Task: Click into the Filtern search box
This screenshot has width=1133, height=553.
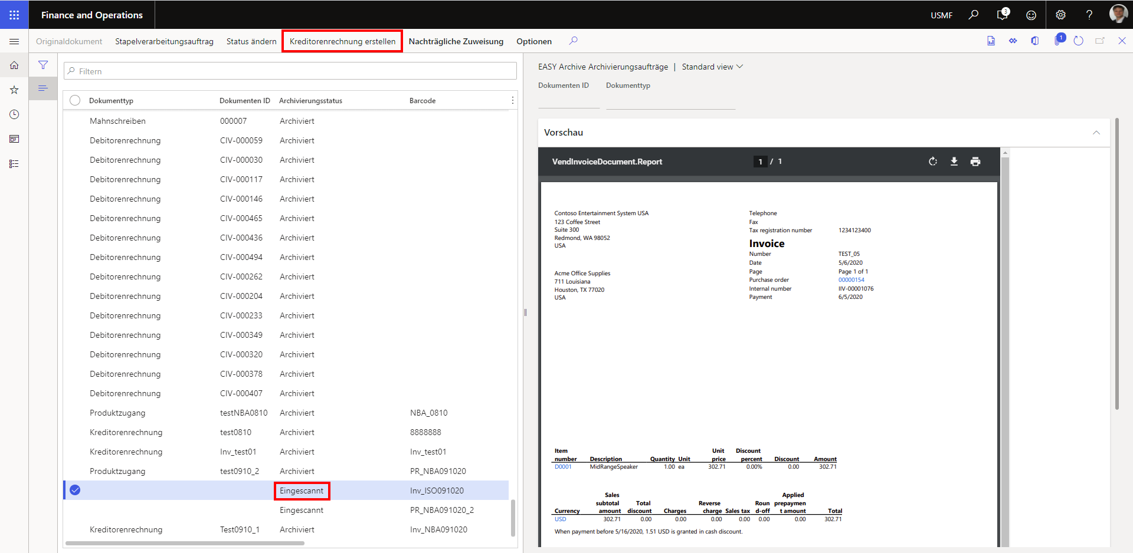Action: point(290,71)
